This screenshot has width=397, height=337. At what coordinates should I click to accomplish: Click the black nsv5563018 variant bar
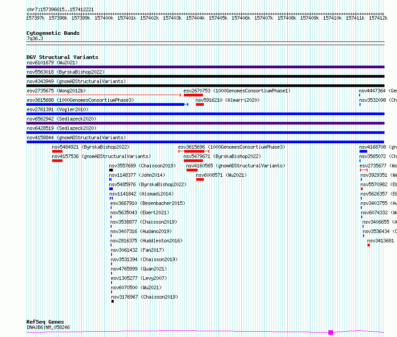pyautogui.click(x=205, y=76)
